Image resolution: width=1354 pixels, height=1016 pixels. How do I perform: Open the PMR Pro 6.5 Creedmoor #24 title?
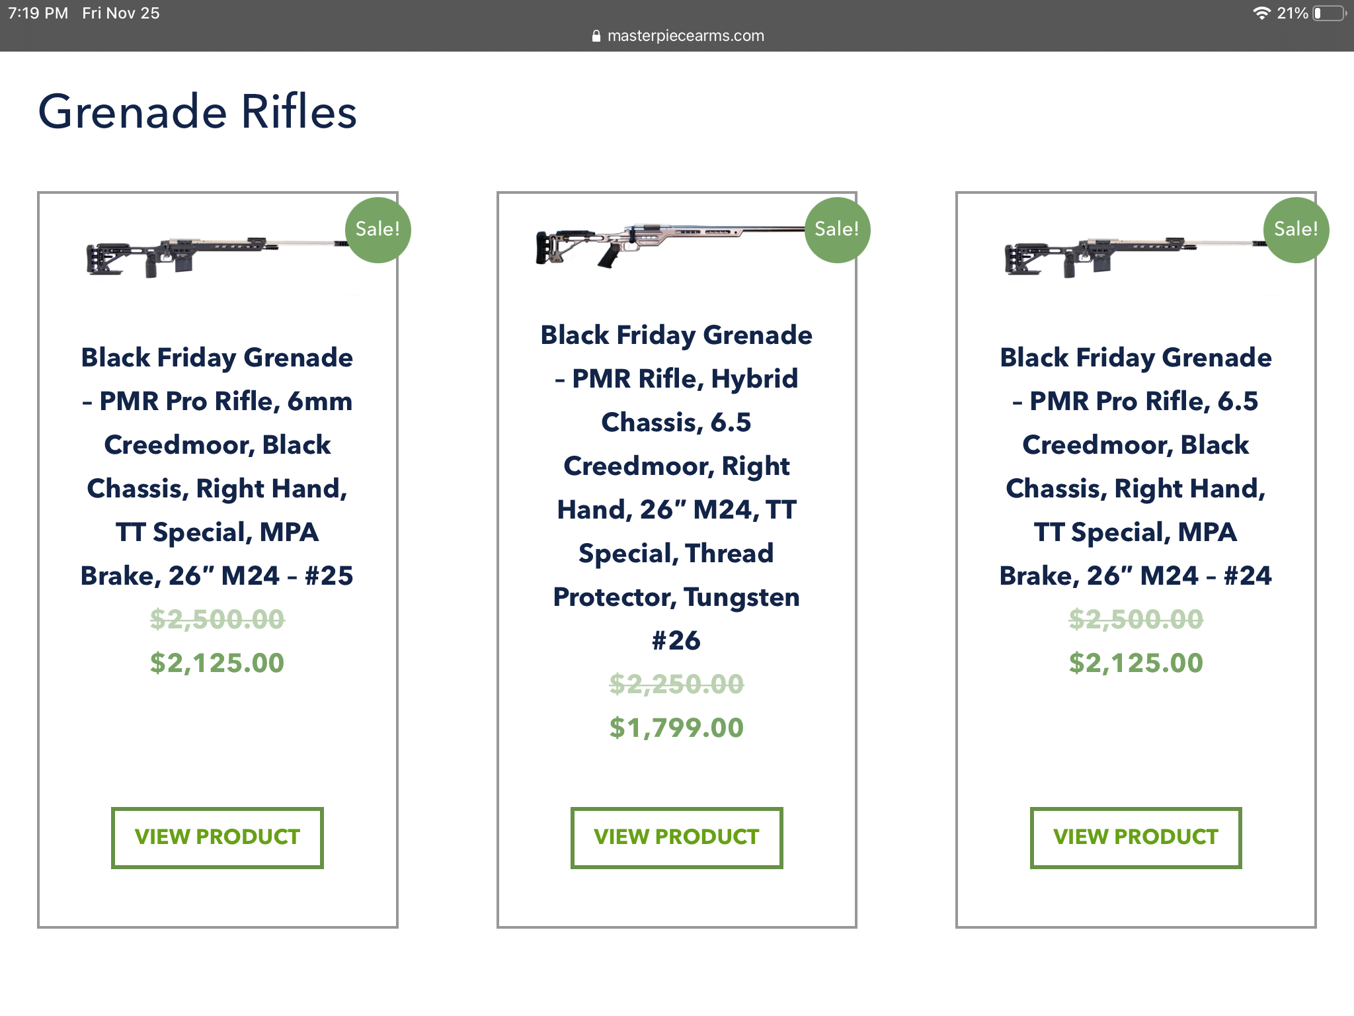point(1135,466)
